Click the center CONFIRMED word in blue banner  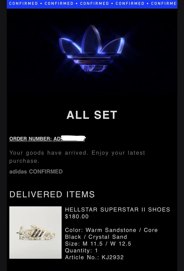[94, 4]
